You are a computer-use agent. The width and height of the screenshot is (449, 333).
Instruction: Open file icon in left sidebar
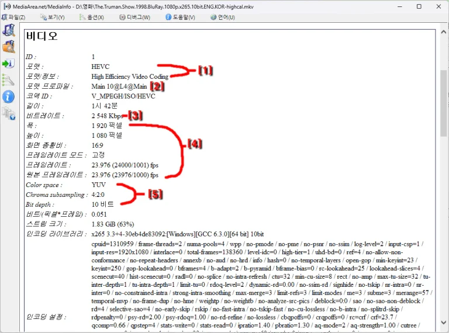click(x=9, y=30)
